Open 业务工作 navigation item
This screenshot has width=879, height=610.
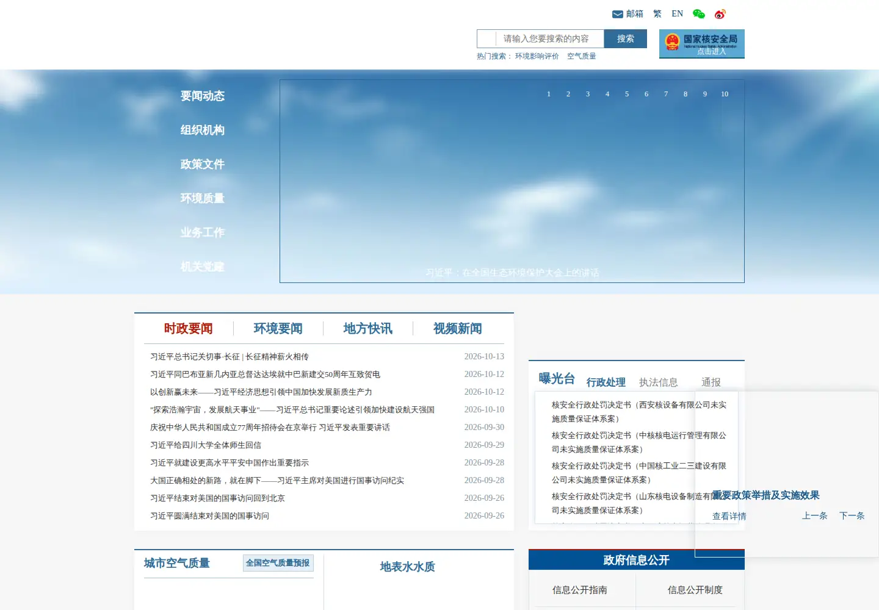(203, 232)
